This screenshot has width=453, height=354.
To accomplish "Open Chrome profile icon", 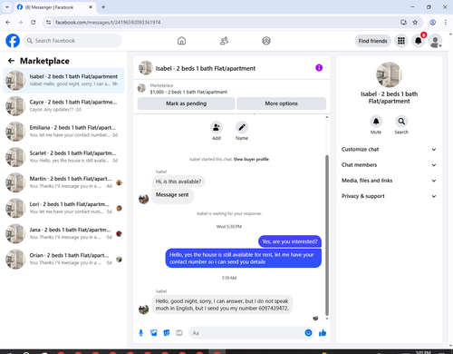I will click(x=433, y=22).
